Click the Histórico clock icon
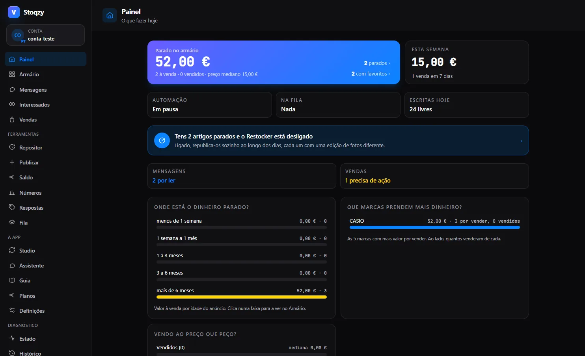This screenshot has width=585, height=356. tap(12, 353)
